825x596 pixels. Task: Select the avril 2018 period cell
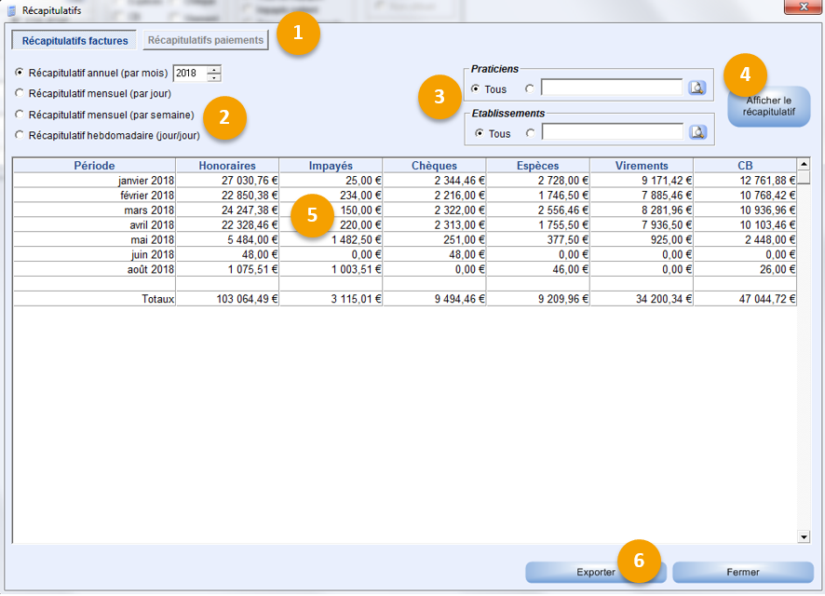(x=94, y=224)
